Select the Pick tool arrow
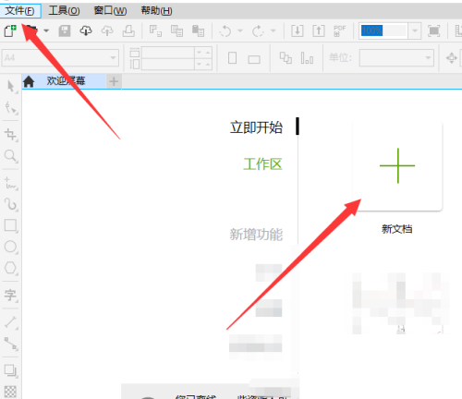This screenshot has width=462, height=399. 11,87
